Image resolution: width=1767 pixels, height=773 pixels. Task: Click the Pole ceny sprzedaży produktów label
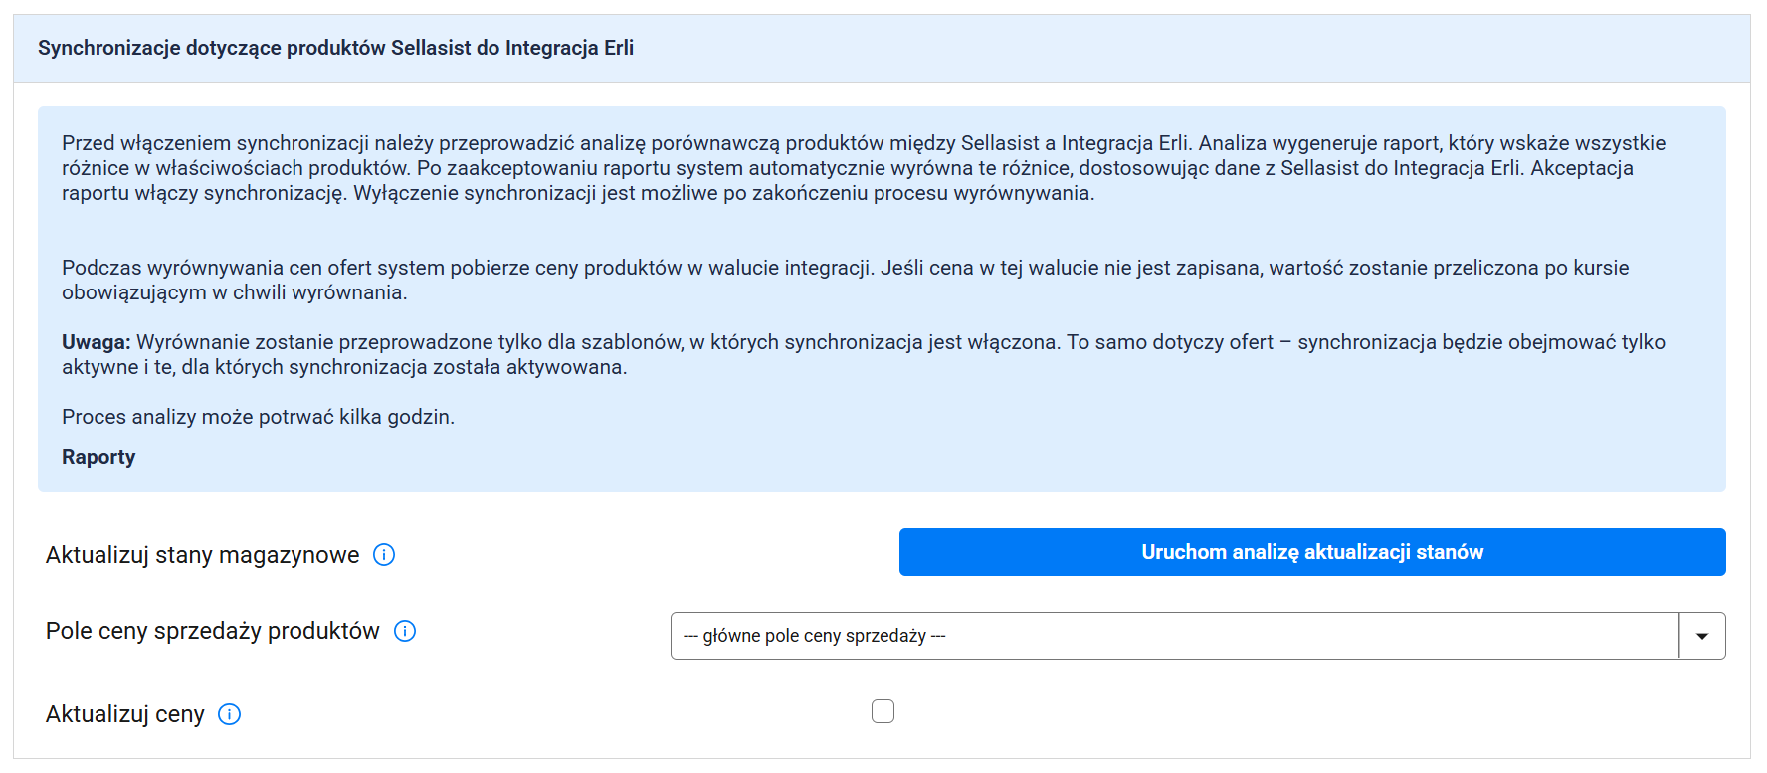click(213, 631)
